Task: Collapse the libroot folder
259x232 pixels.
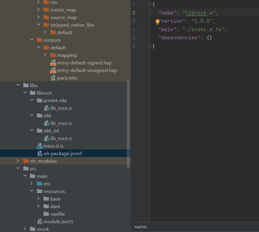Action: pyautogui.click(x=25, y=93)
